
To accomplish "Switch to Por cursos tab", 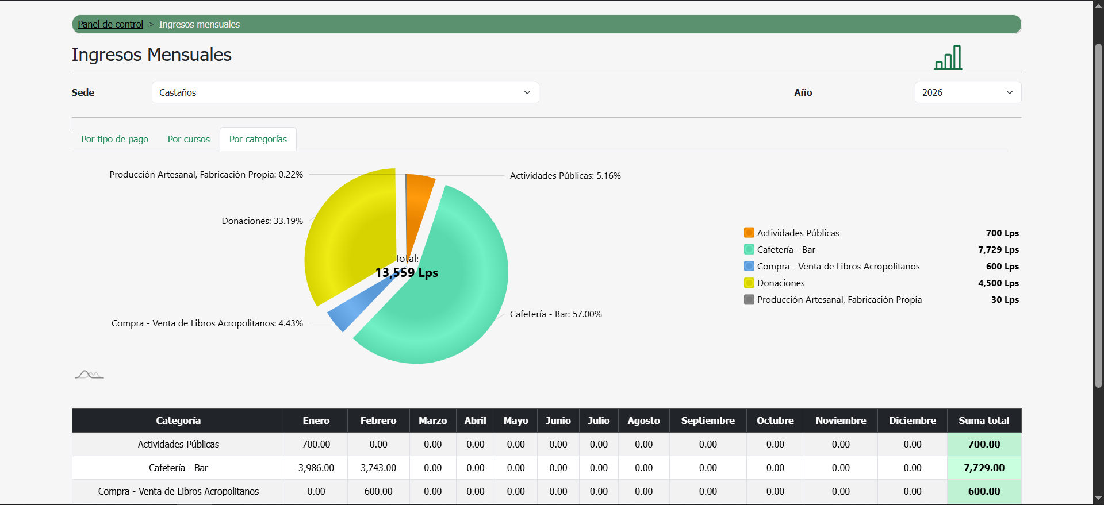I will pos(189,139).
